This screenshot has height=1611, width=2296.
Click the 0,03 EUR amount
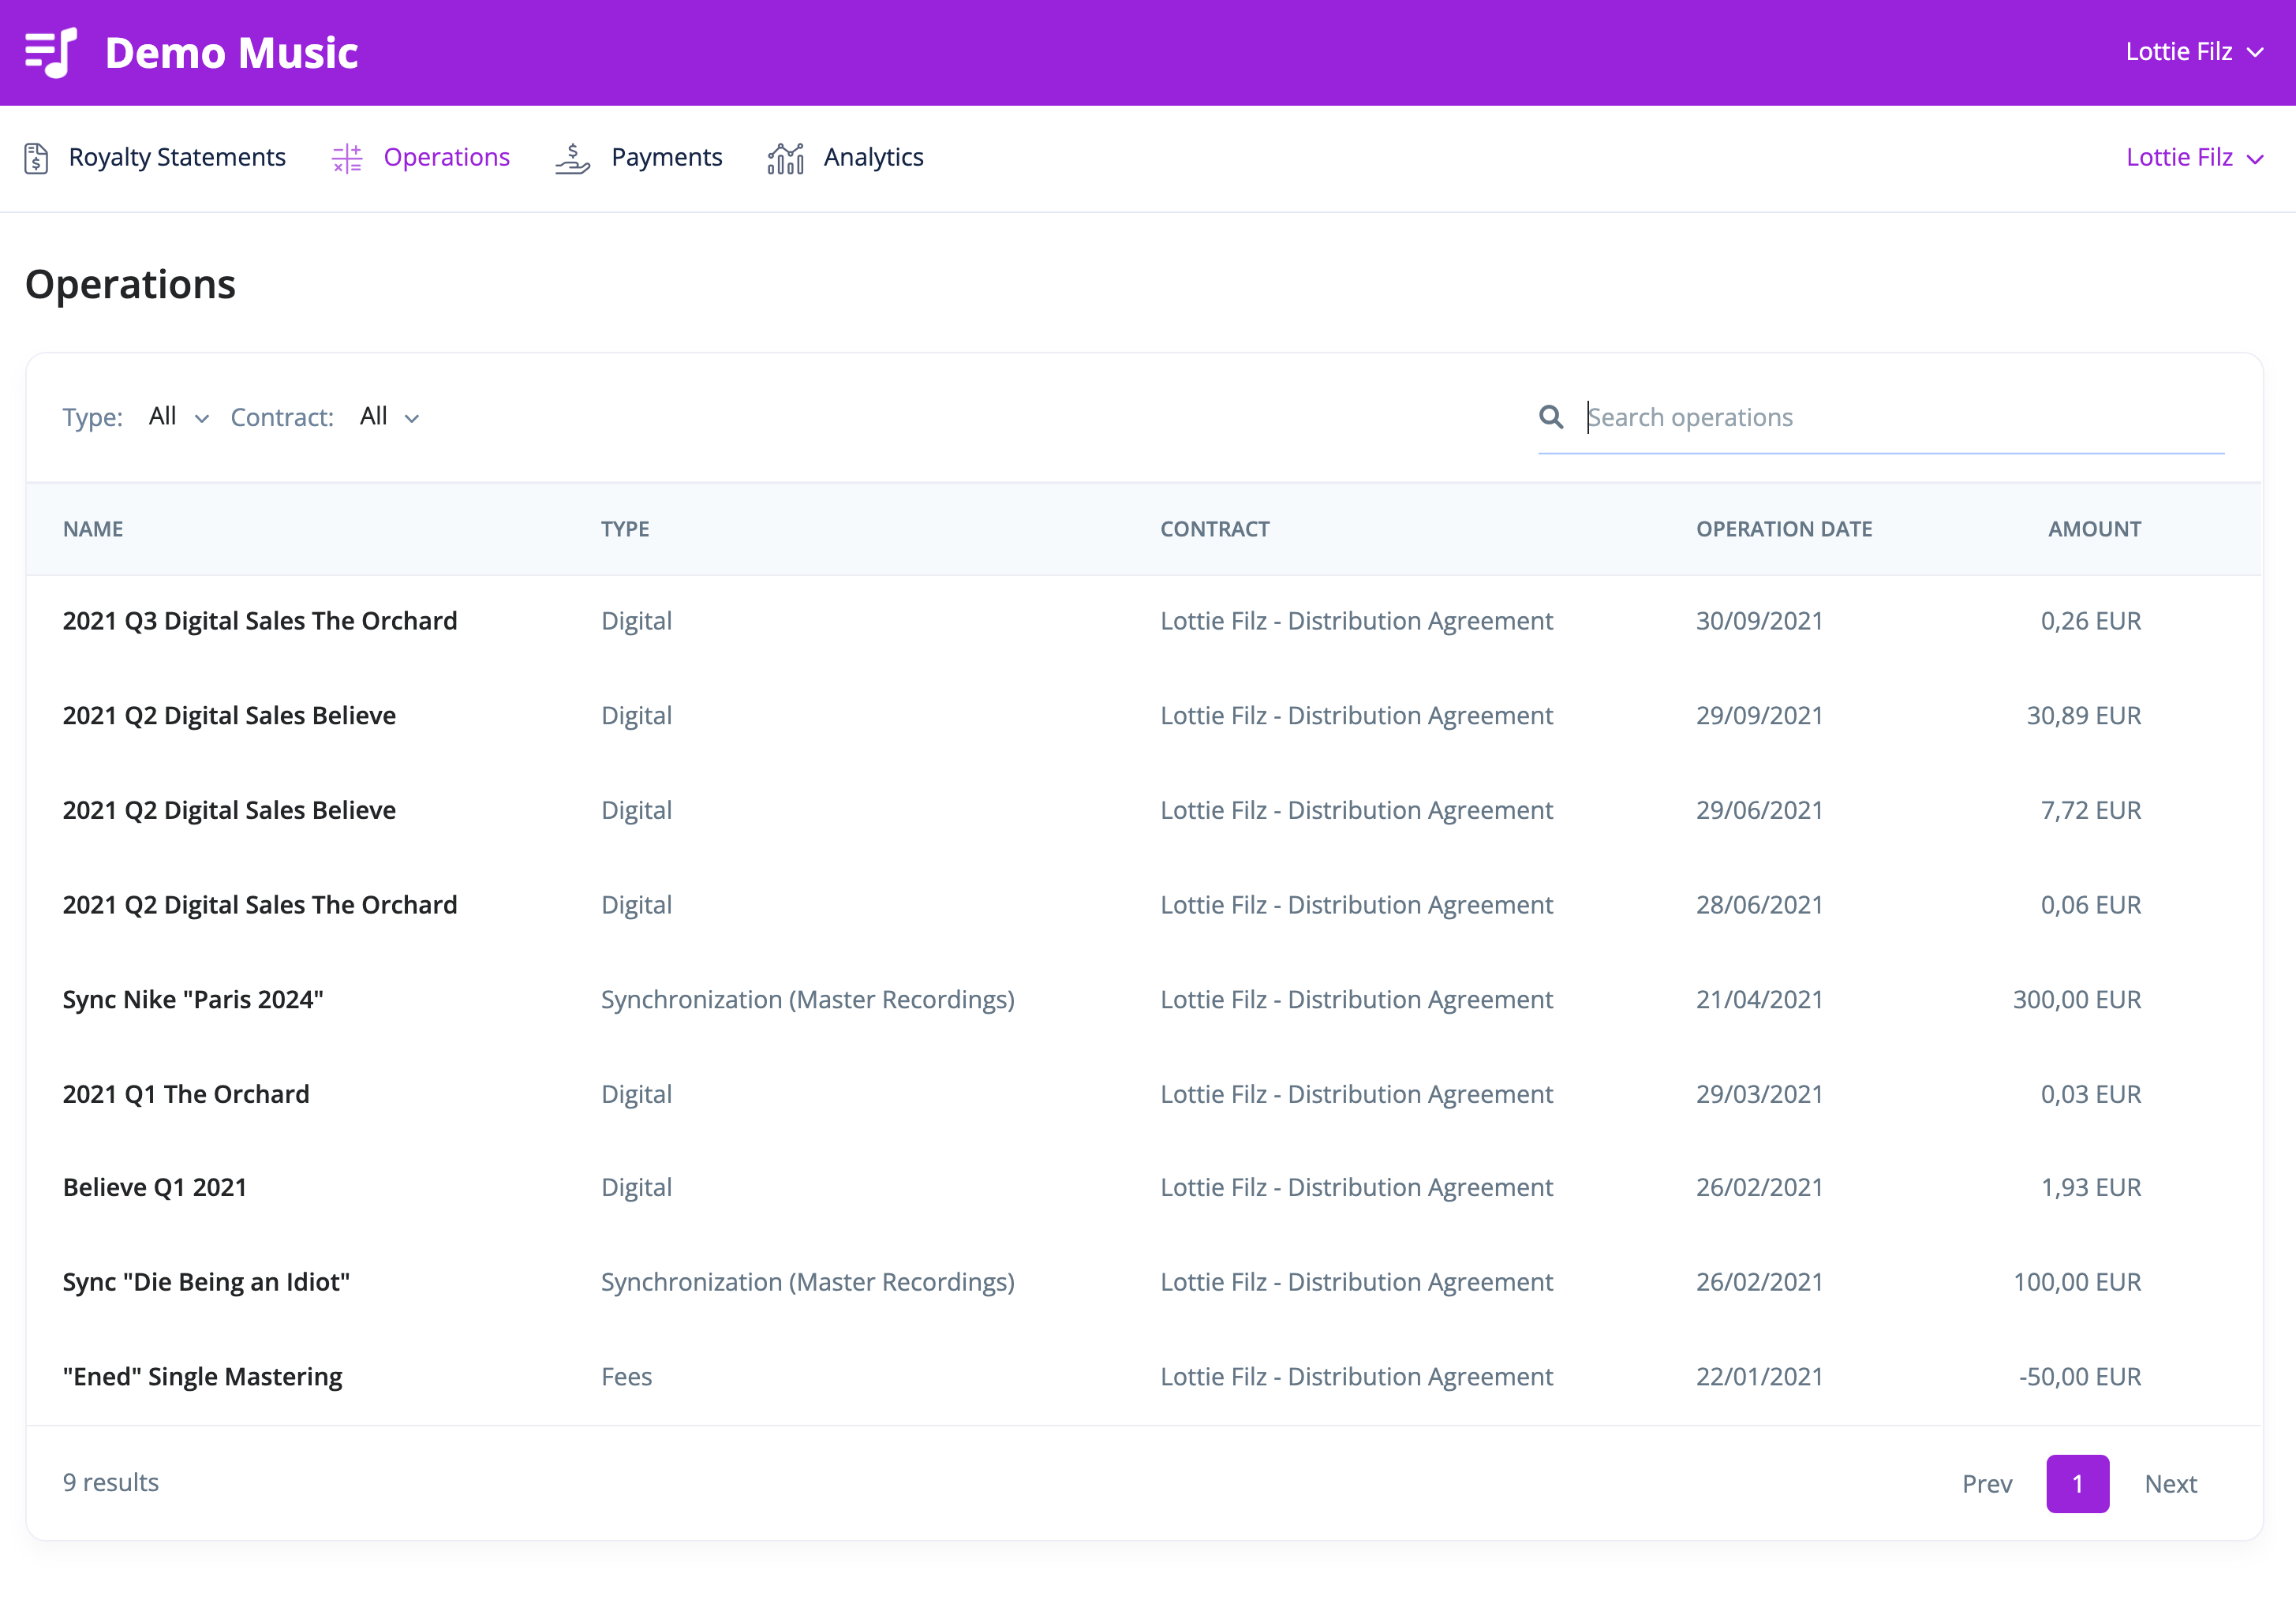[x=2091, y=1094]
